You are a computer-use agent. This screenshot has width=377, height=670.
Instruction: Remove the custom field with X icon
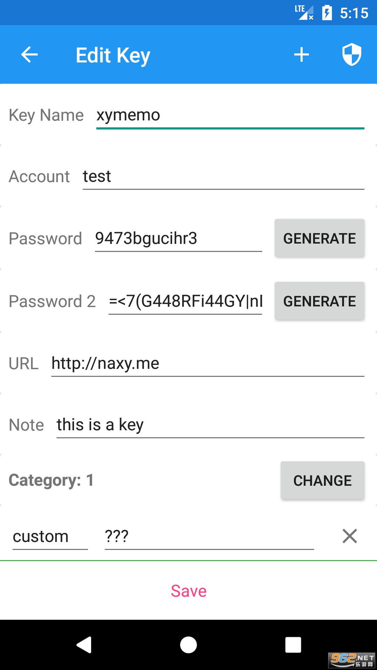tap(350, 536)
